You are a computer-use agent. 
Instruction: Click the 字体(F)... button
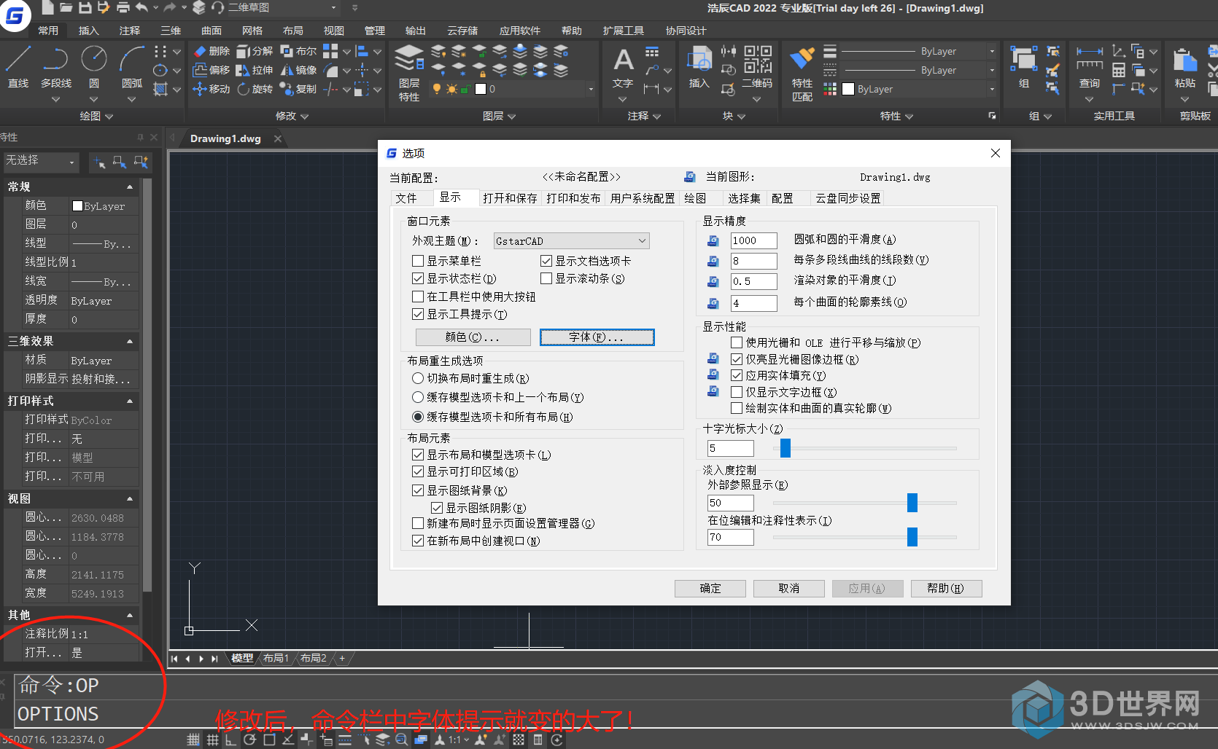tap(597, 337)
